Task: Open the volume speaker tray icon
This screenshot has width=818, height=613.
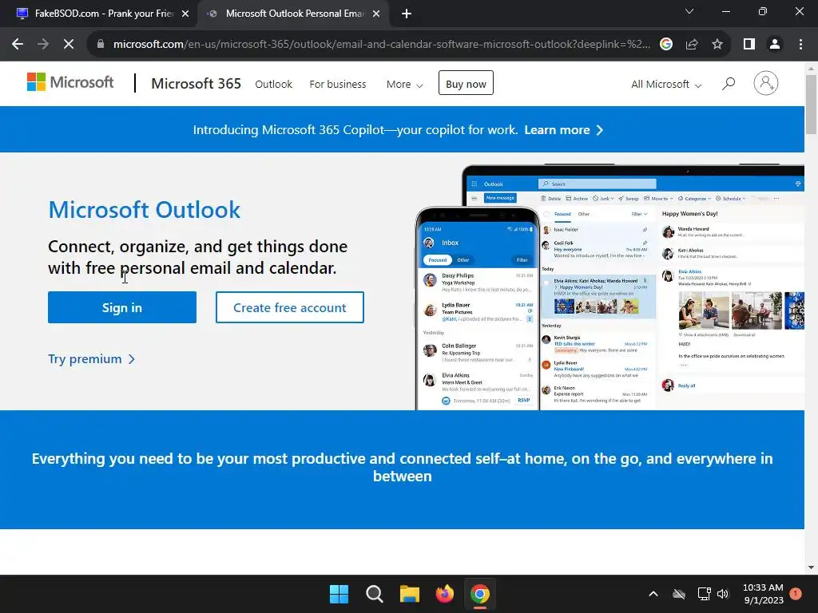Action: [x=722, y=594]
